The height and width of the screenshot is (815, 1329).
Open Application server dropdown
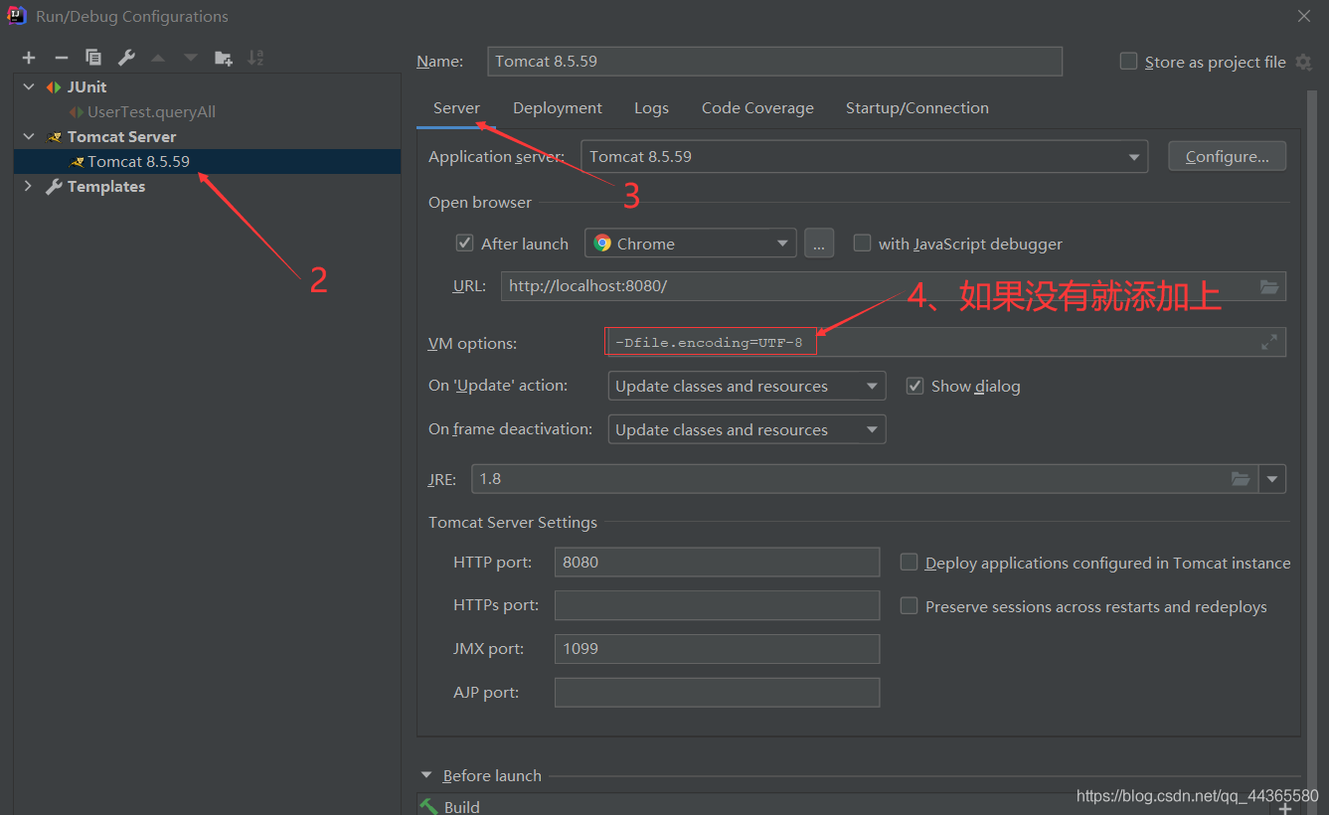coord(864,156)
